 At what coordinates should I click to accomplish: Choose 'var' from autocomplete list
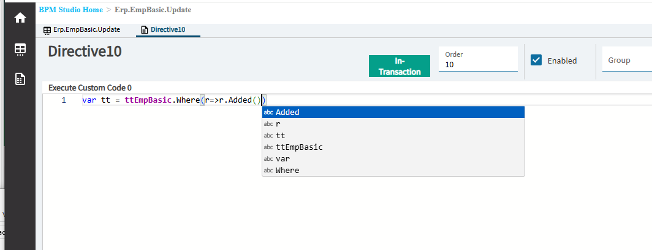click(393, 159)
